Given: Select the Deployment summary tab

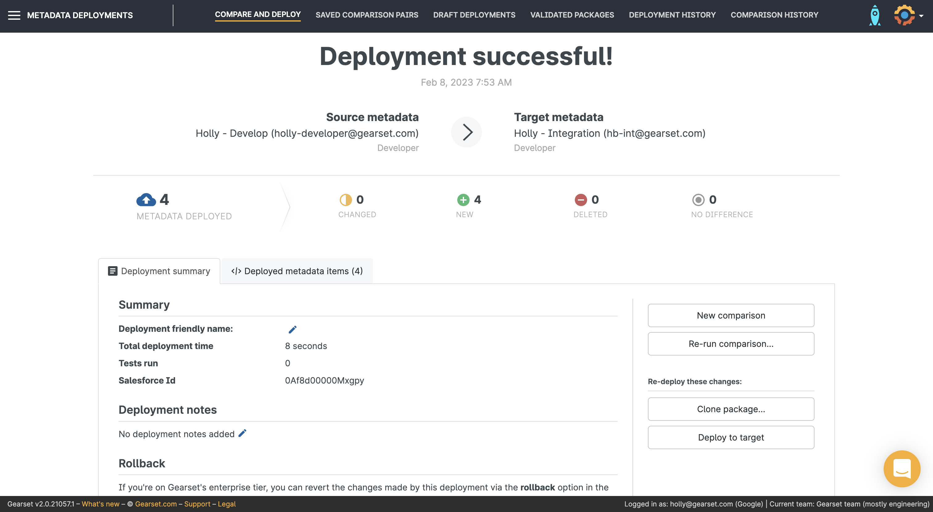Looking at the screenshot, I should pos(159,271).
